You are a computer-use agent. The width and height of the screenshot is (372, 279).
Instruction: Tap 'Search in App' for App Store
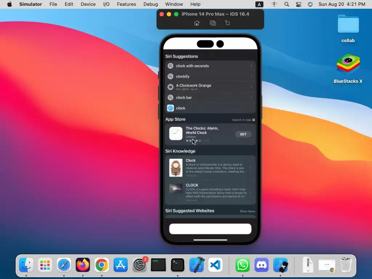click(243, 120)
